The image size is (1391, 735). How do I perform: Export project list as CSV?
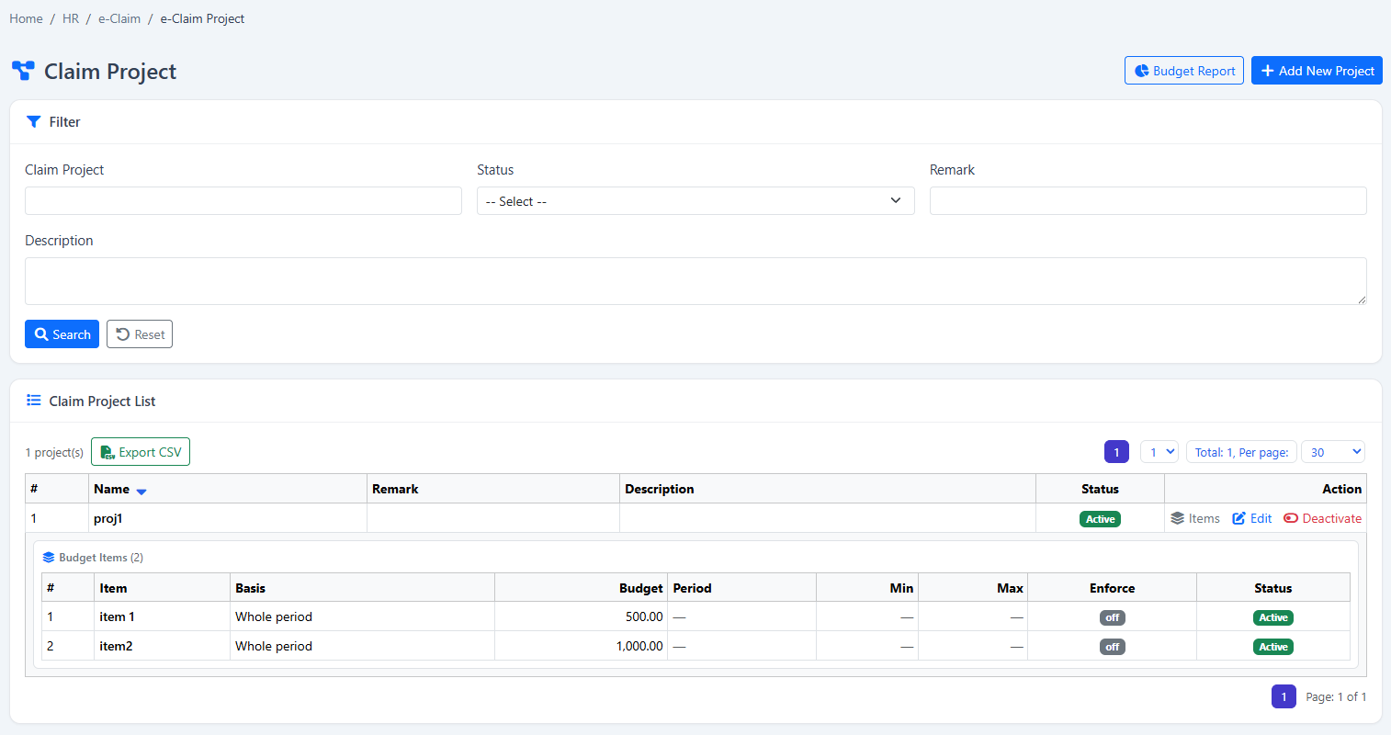141,452
